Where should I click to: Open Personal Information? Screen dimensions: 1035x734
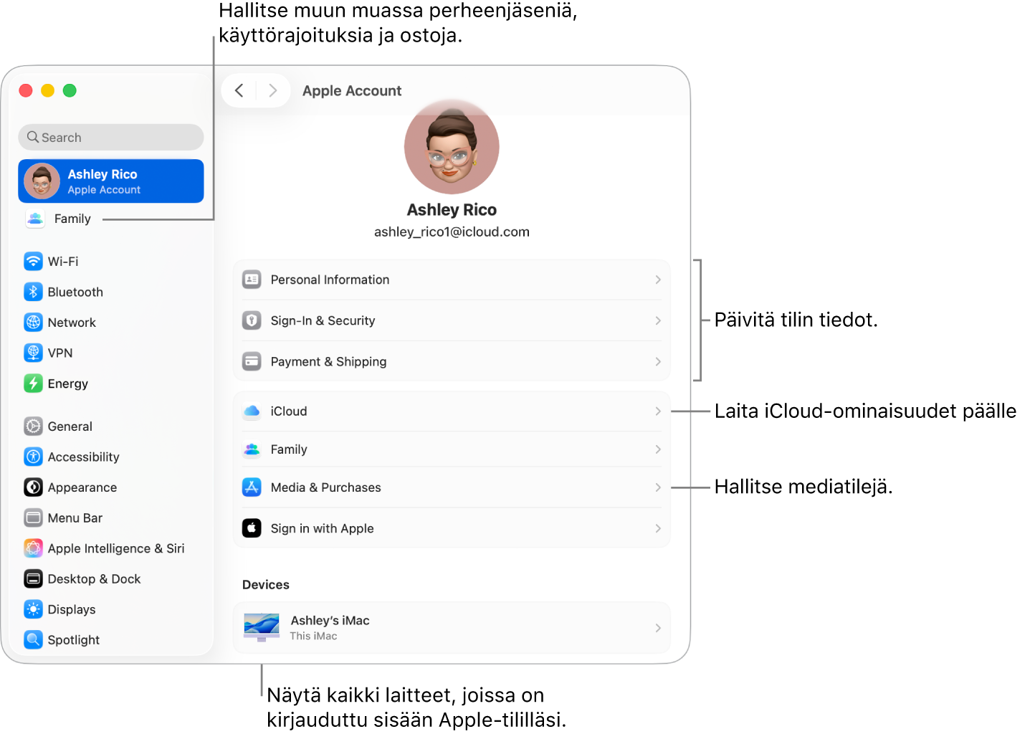click(x=451, y=280)
